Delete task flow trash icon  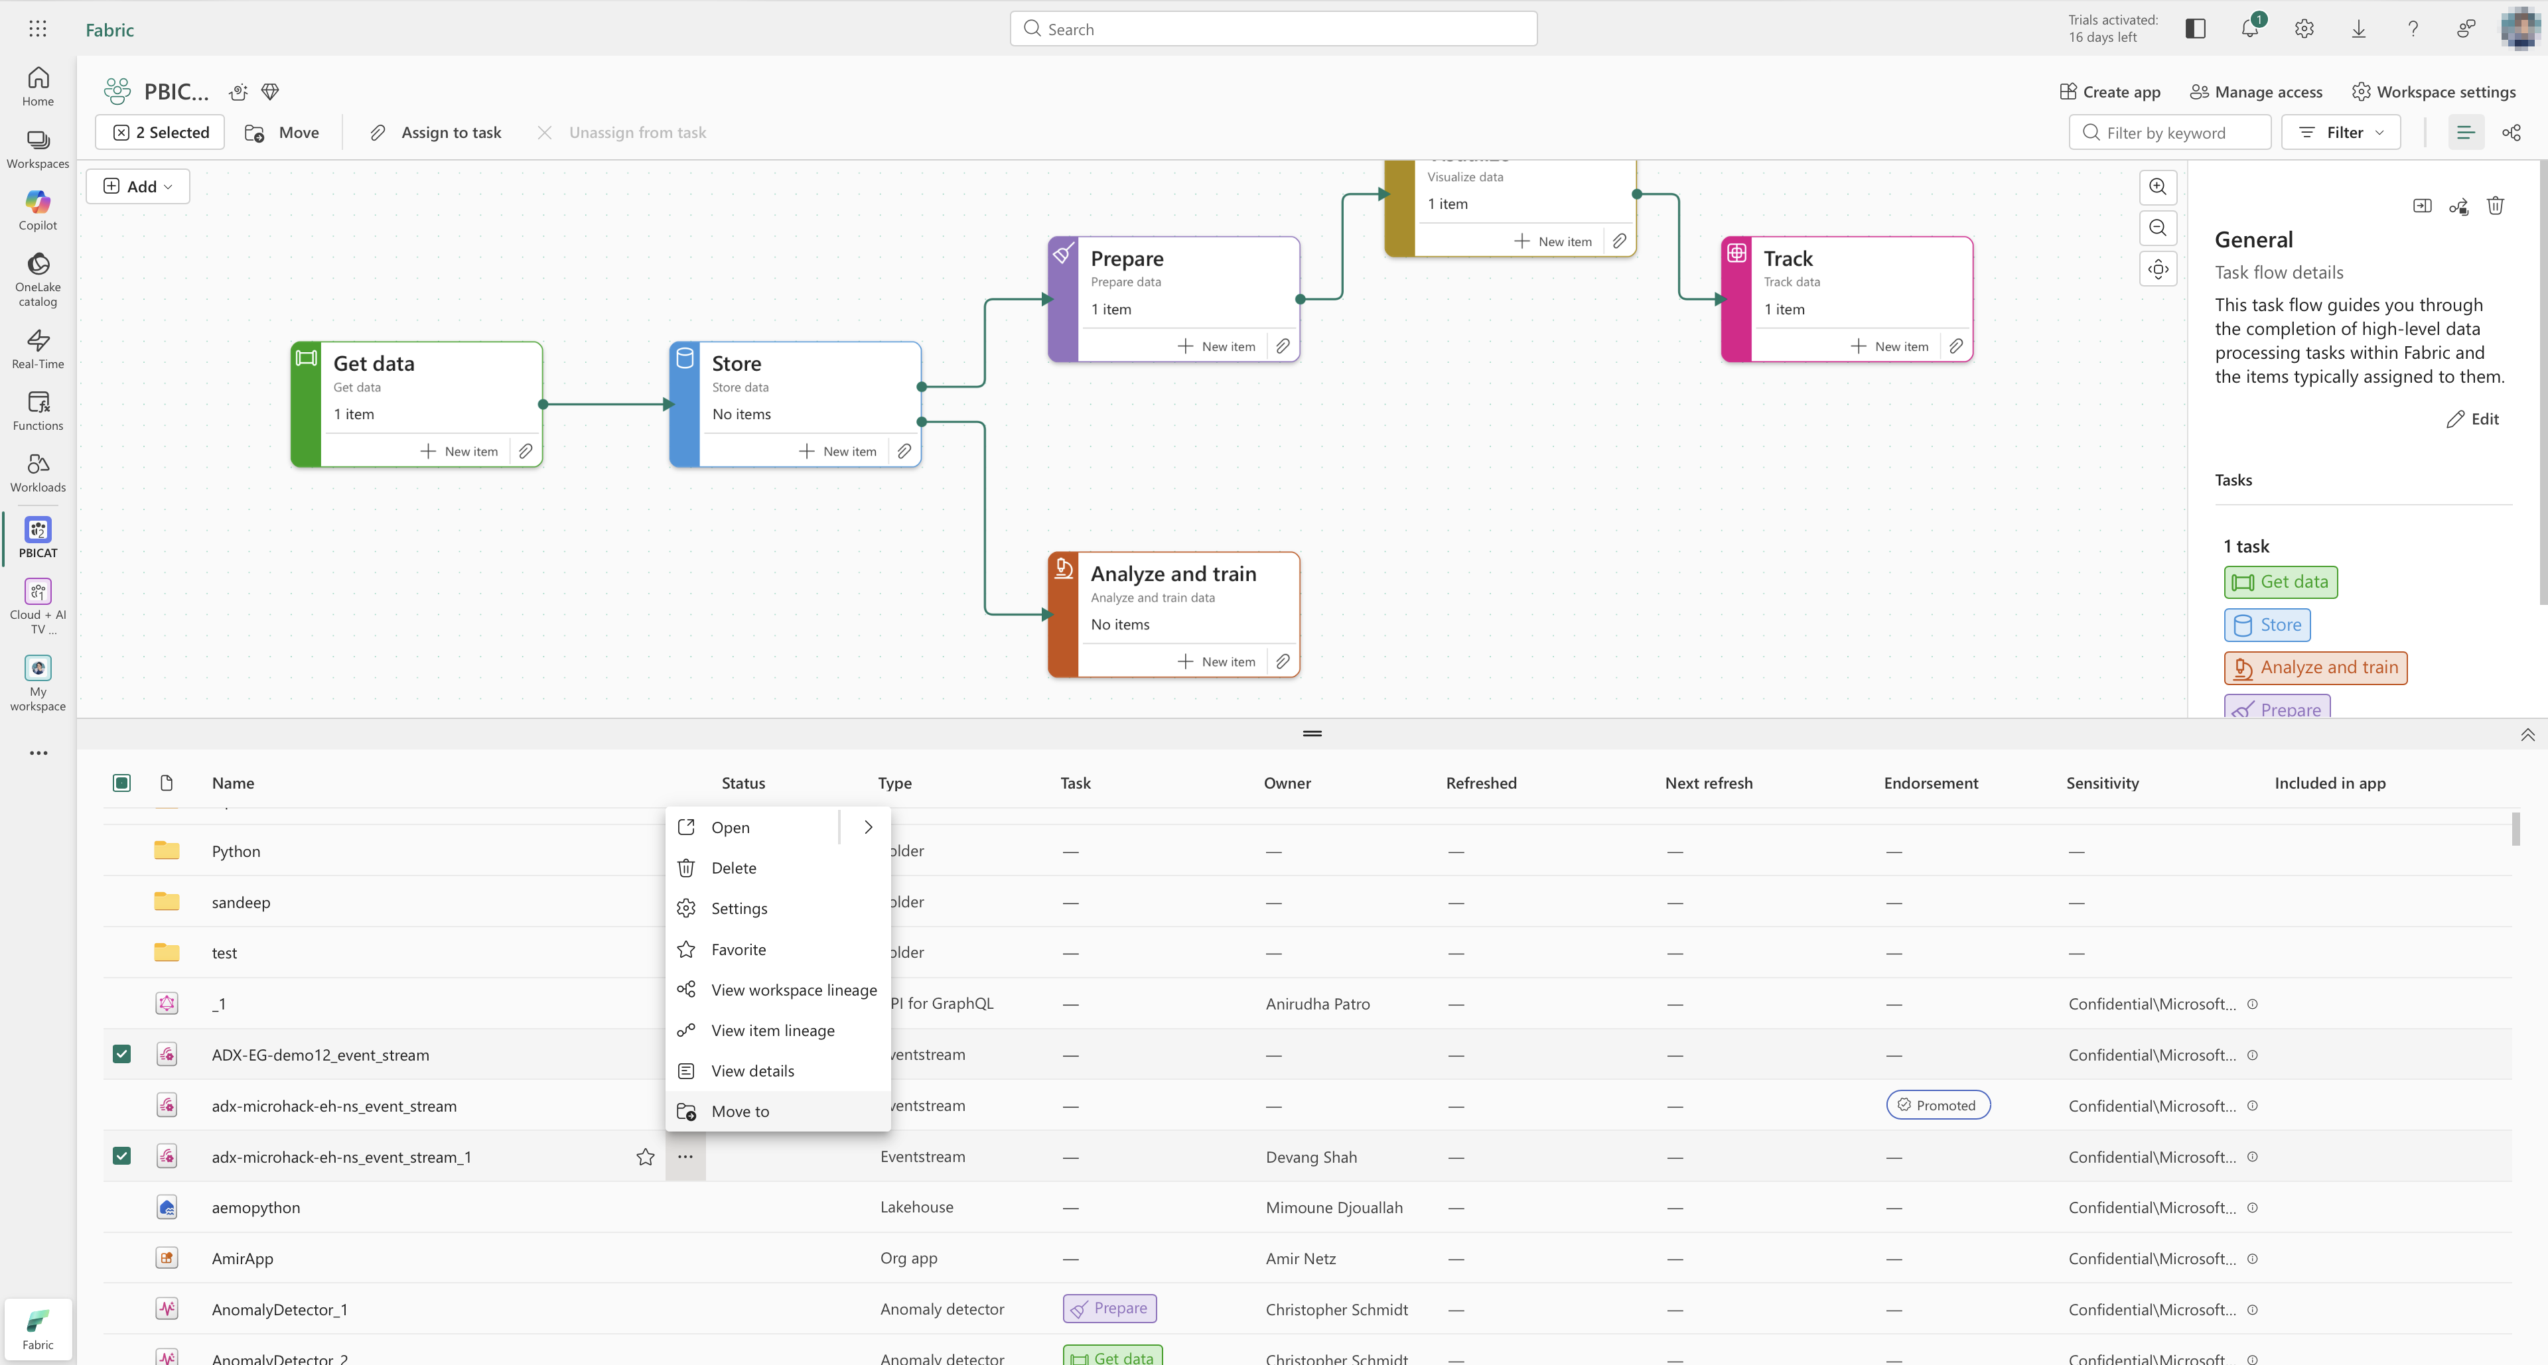coord(2495,206)
